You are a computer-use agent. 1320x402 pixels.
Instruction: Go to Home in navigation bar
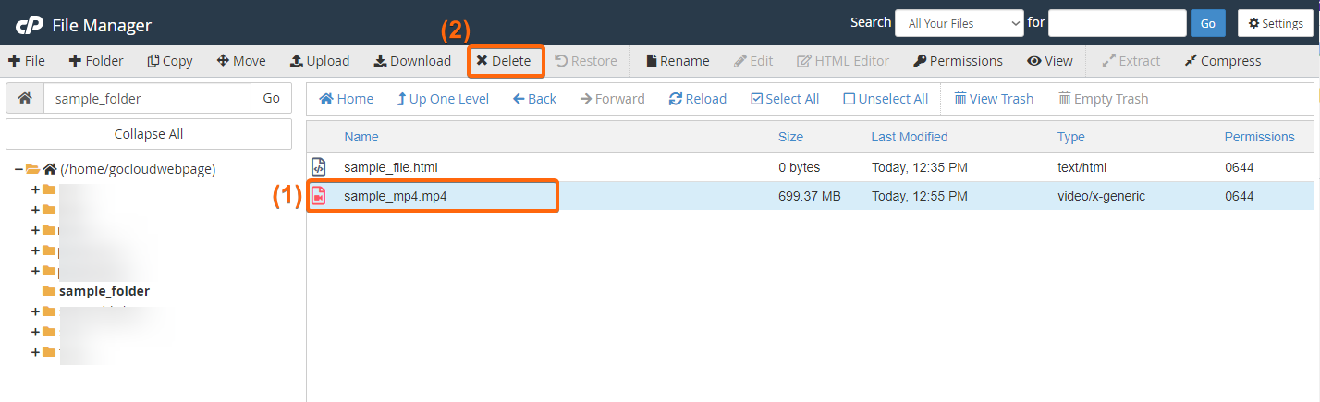[347, 99]
